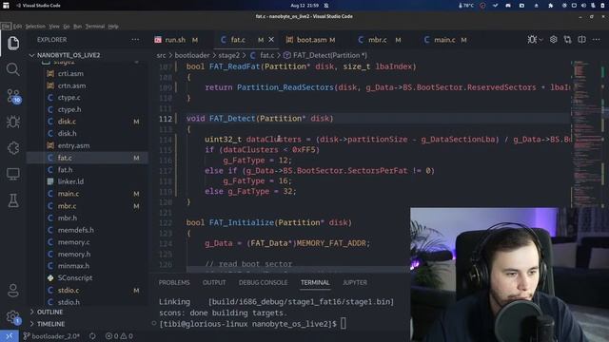Click the src breadcrumb segment

point(161,55)
